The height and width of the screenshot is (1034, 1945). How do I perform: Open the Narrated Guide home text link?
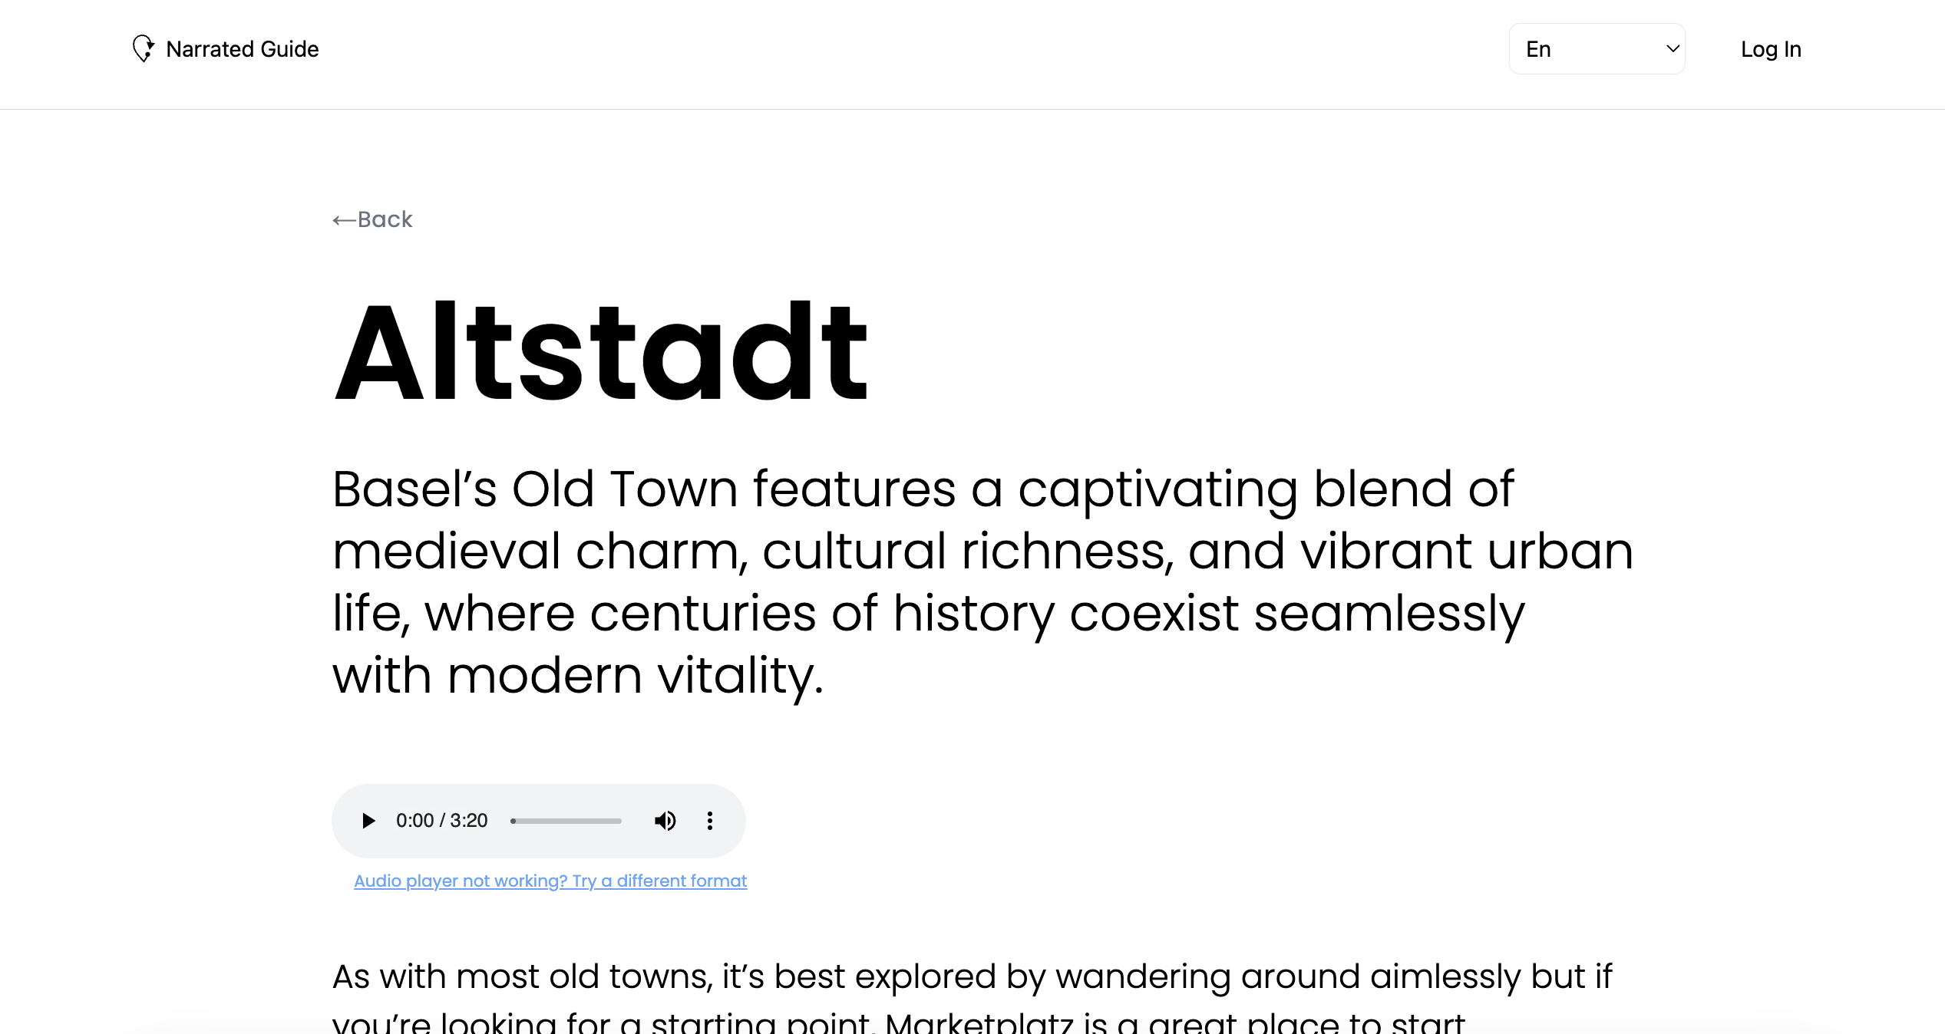[242, 49]
